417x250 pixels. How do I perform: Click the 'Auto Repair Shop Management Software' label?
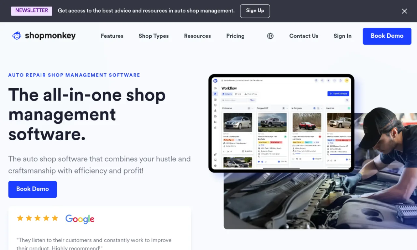[x=74, y=75]
